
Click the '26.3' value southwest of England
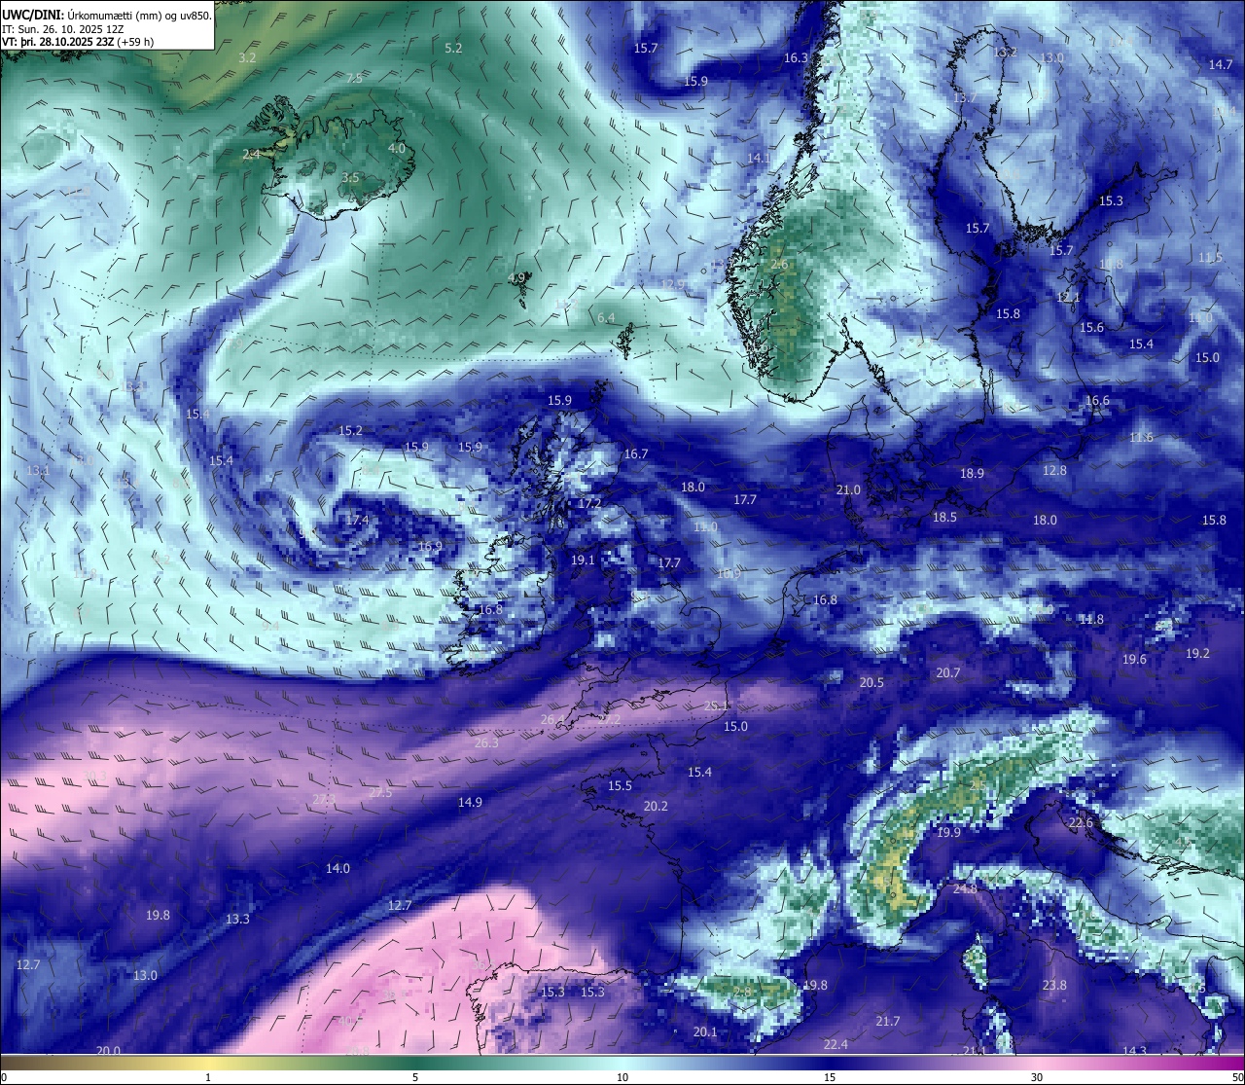486,743
